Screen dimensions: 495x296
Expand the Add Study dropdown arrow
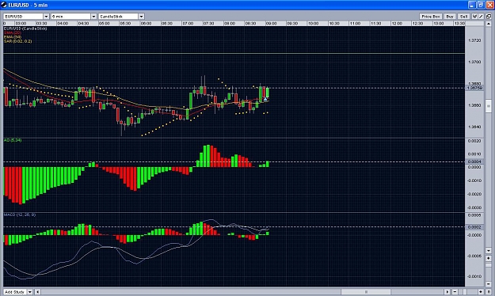tap(30, 292)
